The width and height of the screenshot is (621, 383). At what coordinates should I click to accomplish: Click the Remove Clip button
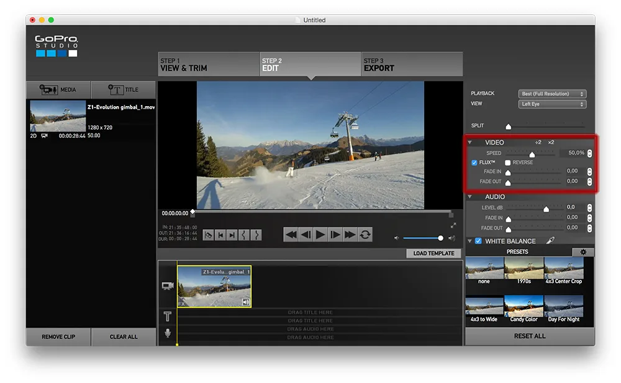point(58,336)
